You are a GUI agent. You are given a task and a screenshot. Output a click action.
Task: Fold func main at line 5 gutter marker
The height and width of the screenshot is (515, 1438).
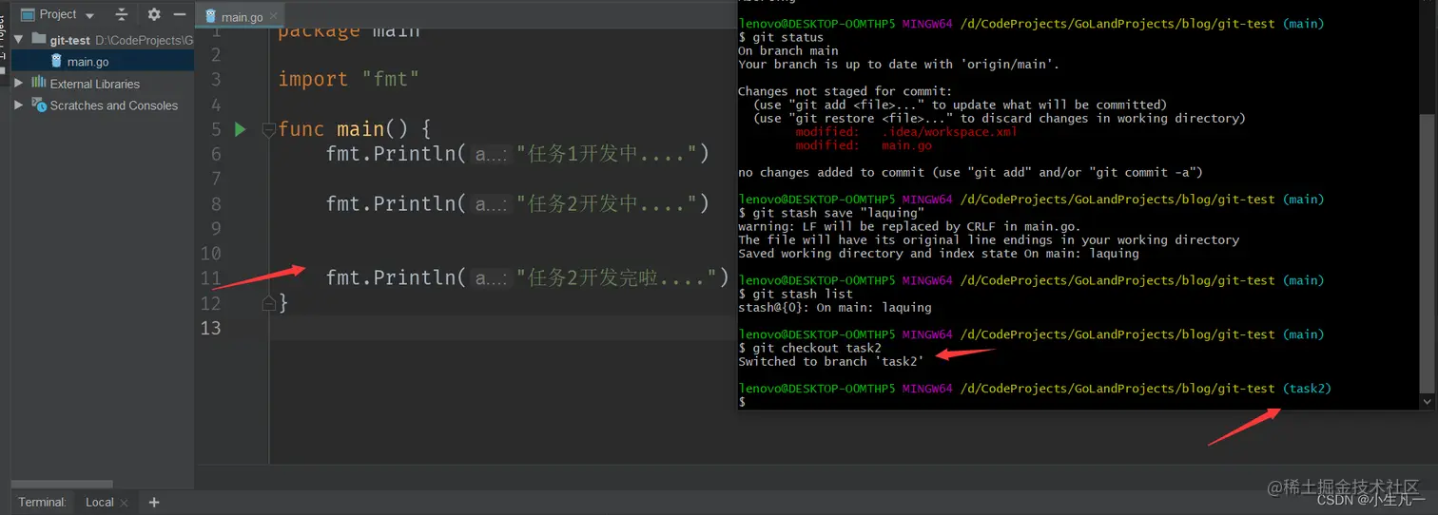pos(268,129)
